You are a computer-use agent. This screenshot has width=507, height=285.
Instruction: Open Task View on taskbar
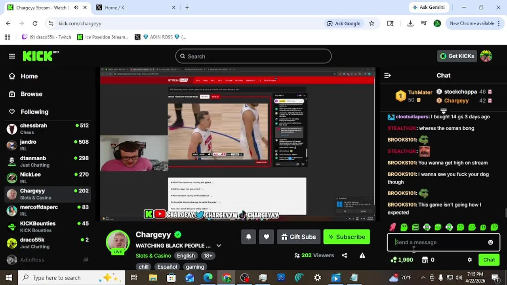coord(134,278)
